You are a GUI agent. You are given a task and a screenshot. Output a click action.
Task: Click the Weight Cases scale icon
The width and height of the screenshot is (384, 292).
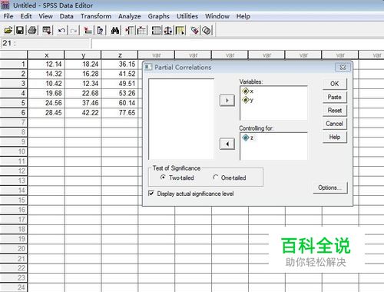point(168,31)
